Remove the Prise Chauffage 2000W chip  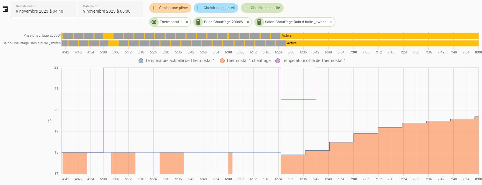[248, 22]
